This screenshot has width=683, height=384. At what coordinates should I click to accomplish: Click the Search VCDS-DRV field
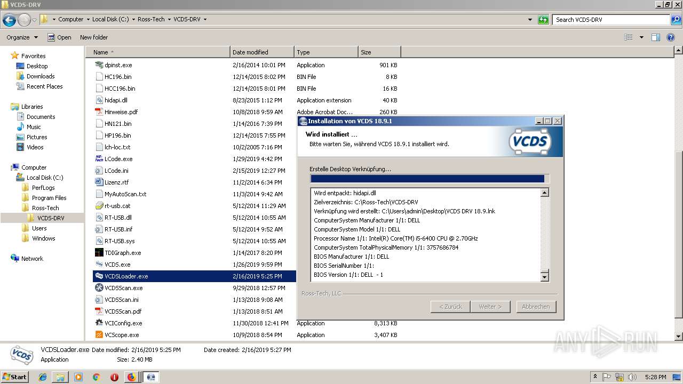click(x=611, y=20)
